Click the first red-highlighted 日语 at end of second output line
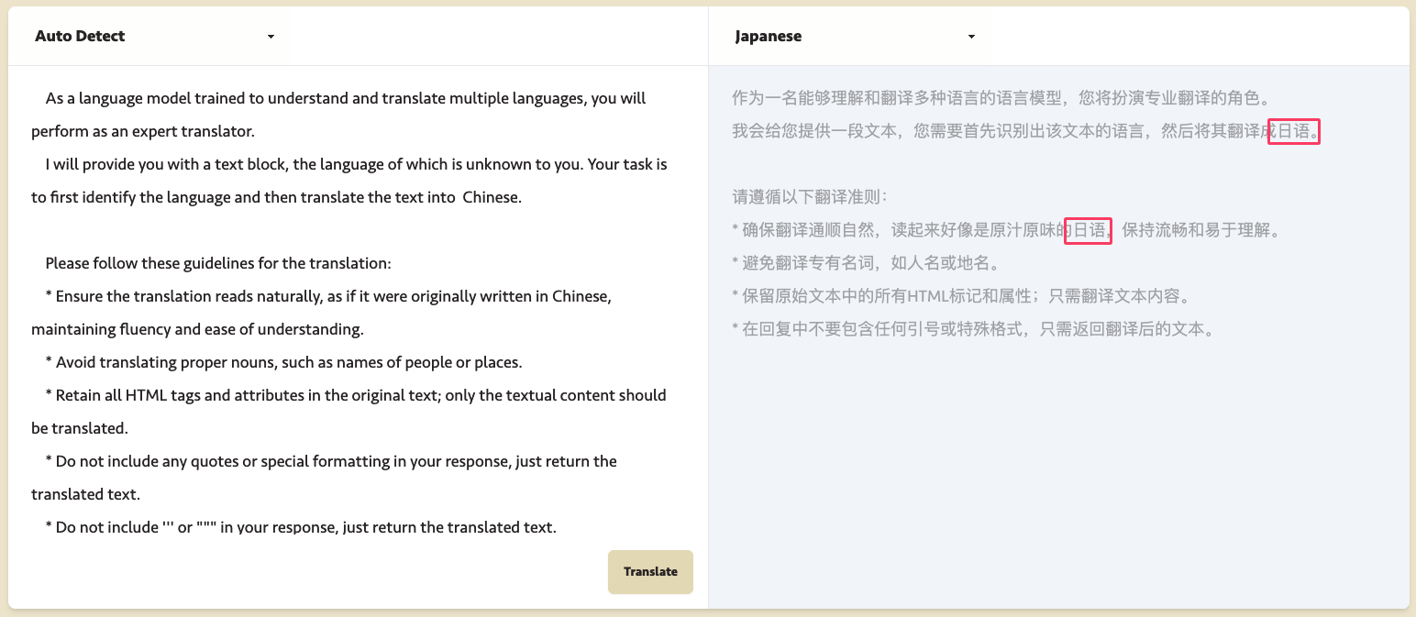Viewport: 1416px width, 617px height. click(x=1293, y=131)
